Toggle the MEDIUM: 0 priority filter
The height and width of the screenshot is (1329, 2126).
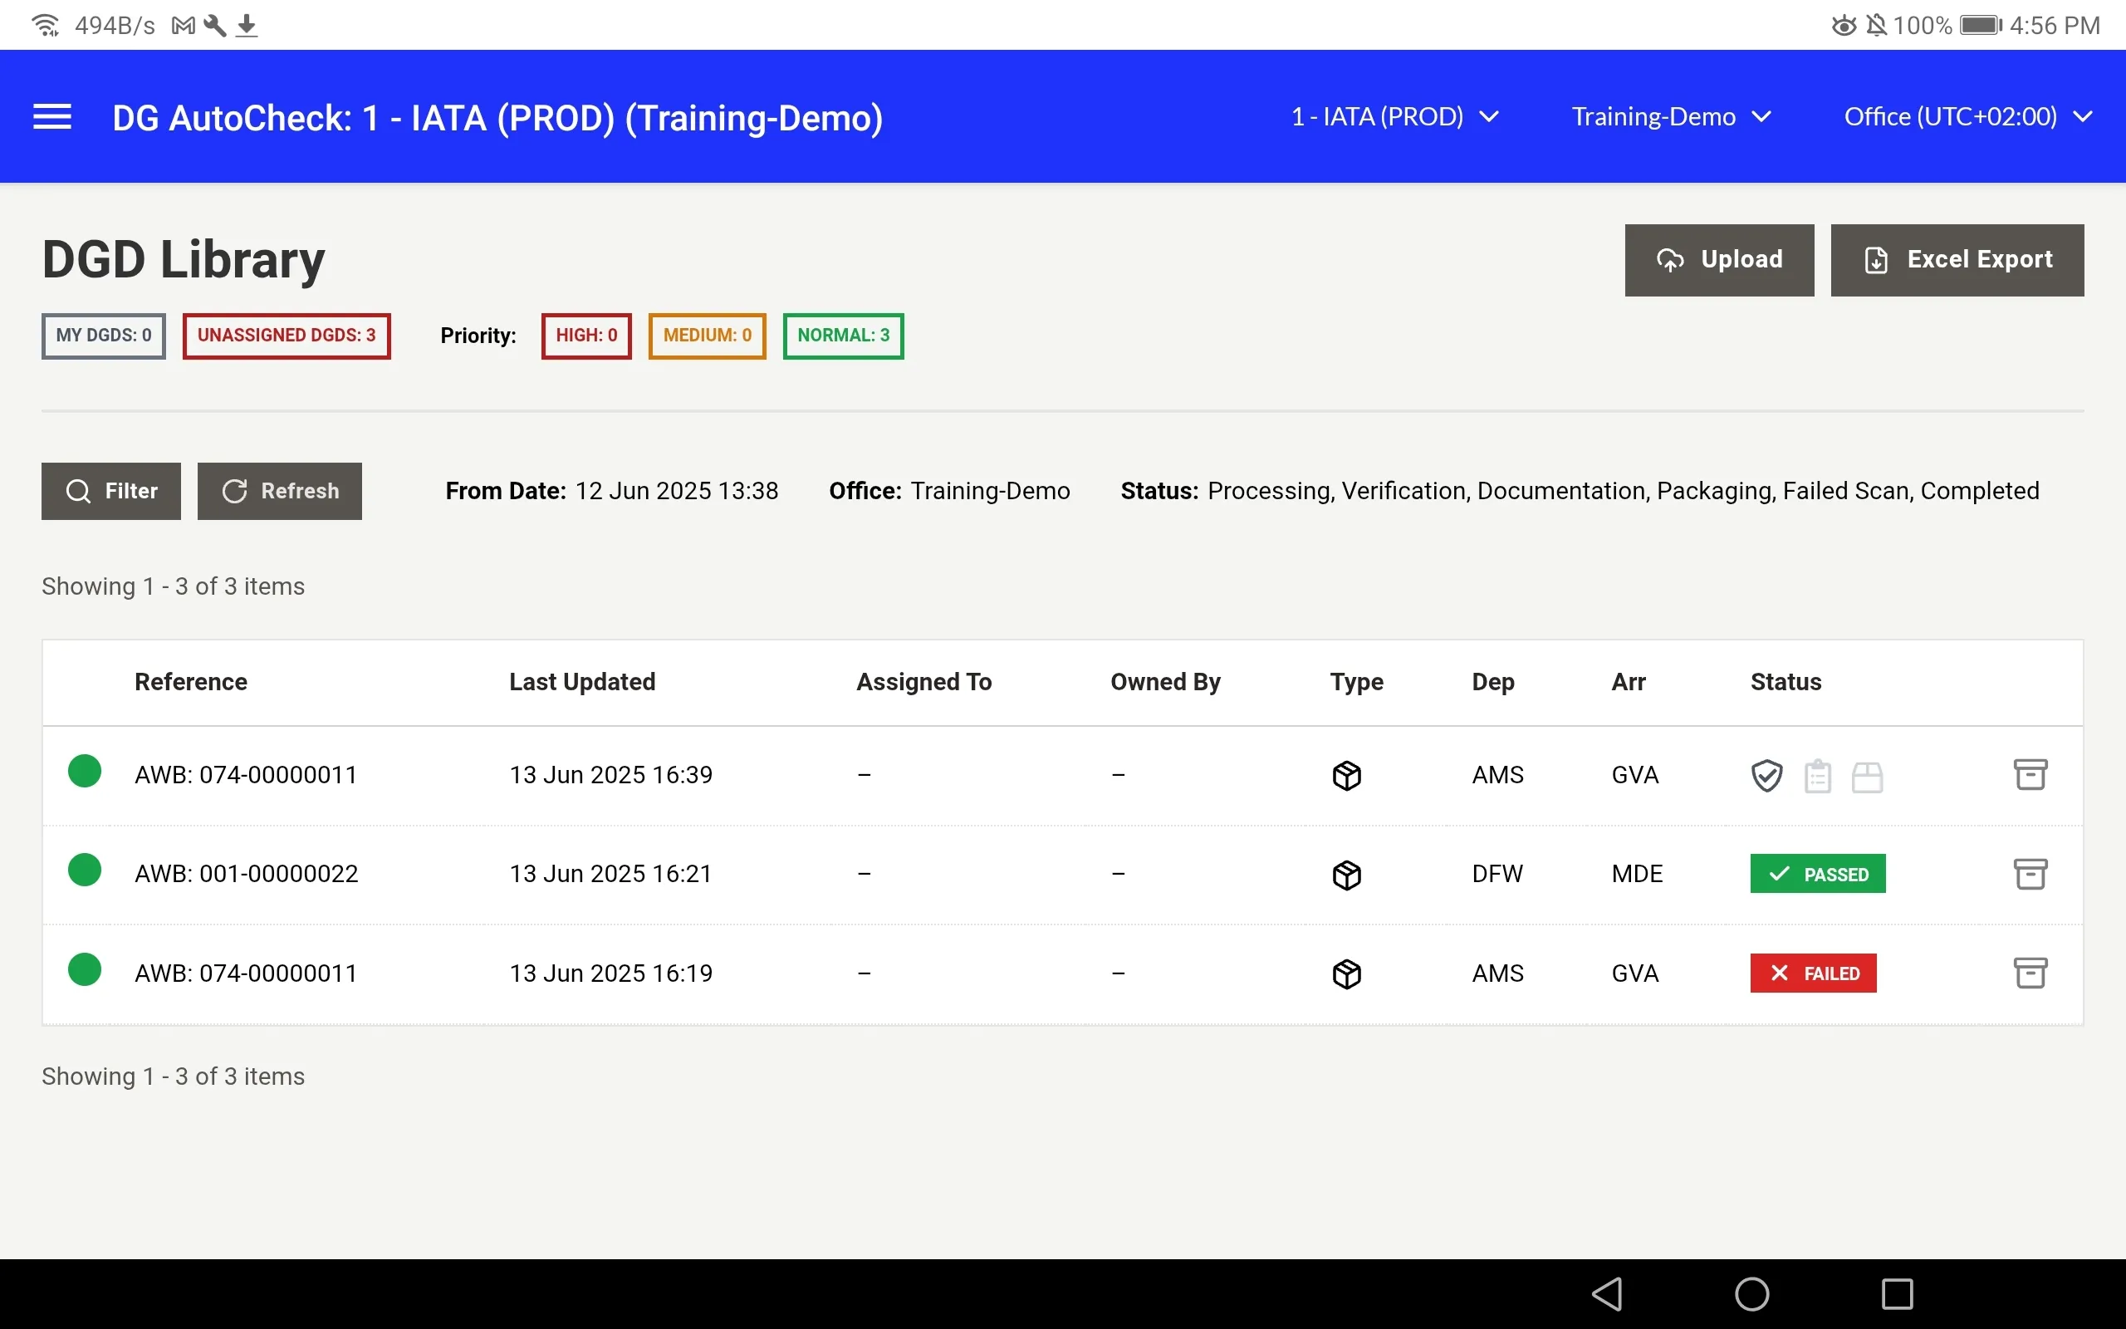pyautogui.click(x=708, y=336)
